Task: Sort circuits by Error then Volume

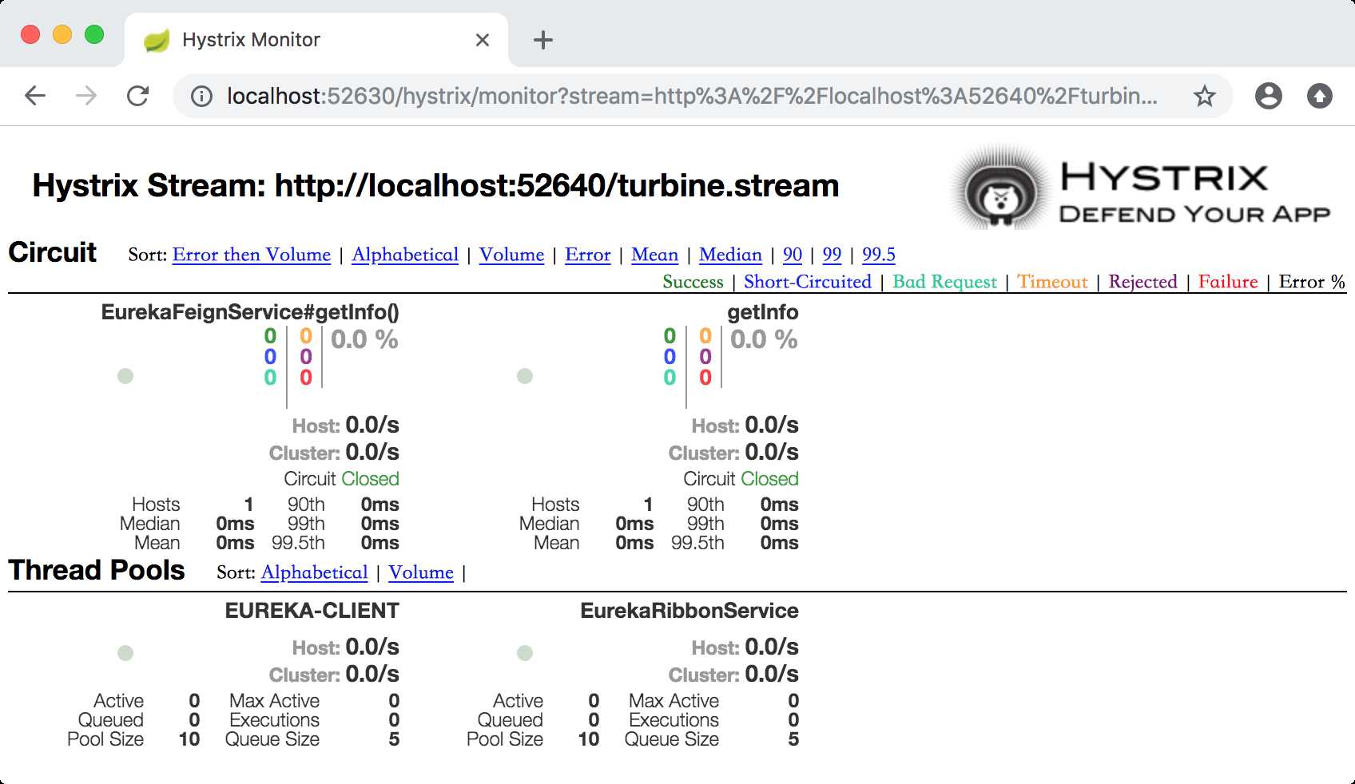Action: click(x=252, y=255)
